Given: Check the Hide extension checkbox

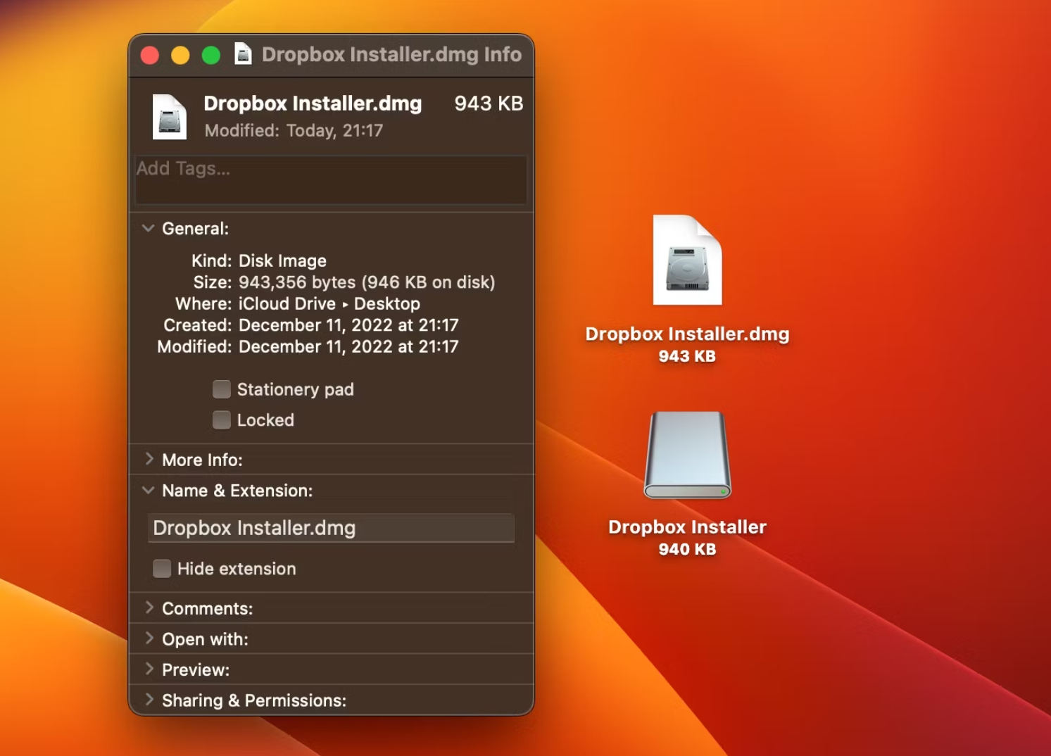Looking at the screenshot, I should tap(162, 569).
